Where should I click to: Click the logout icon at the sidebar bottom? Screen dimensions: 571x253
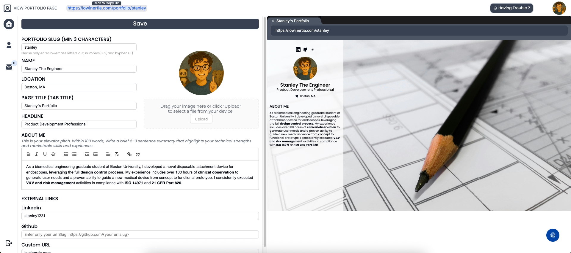(9, 243)
